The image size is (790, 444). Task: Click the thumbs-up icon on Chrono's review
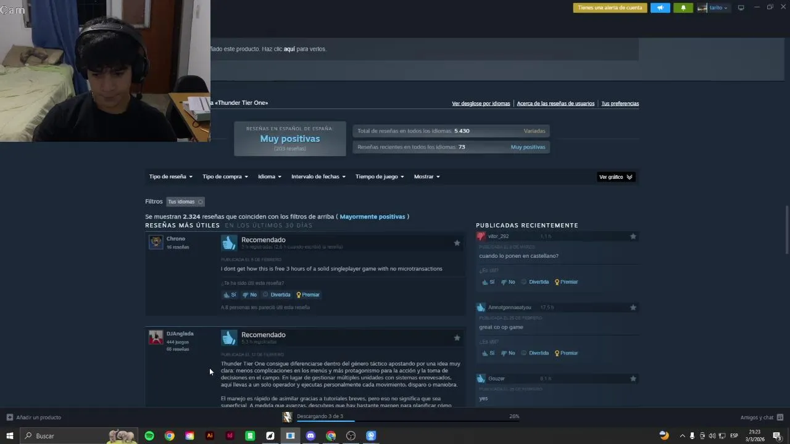pyautogui.click(x=229, y=243)
